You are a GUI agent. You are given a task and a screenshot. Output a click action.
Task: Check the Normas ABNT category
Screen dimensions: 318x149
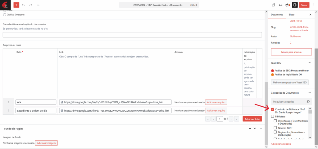pyautogui.click(x=275, y=128)
